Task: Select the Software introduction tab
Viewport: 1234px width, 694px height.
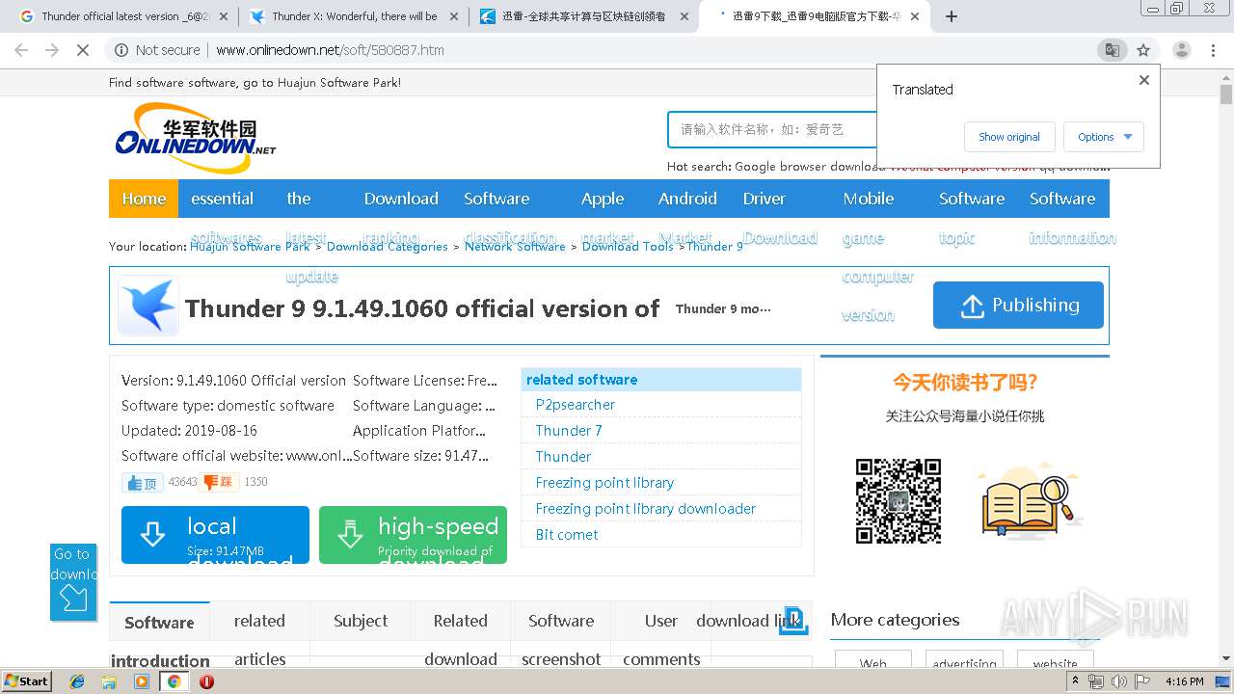Action: click(x=159, y=635)
